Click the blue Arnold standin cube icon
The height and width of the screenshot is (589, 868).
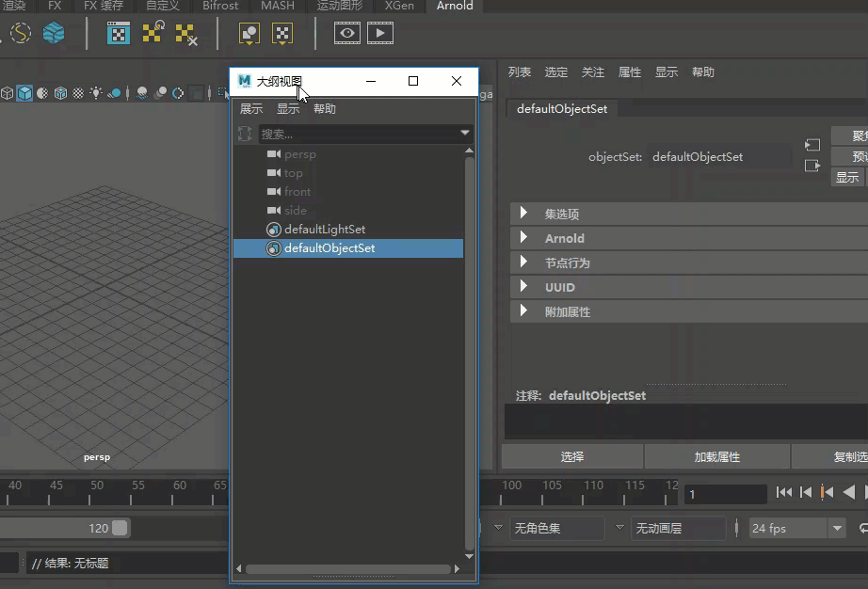coord(54,33)
